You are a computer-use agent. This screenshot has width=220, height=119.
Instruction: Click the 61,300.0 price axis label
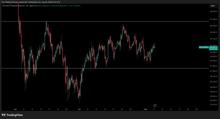pyautogui.click(x=214, y=71)
